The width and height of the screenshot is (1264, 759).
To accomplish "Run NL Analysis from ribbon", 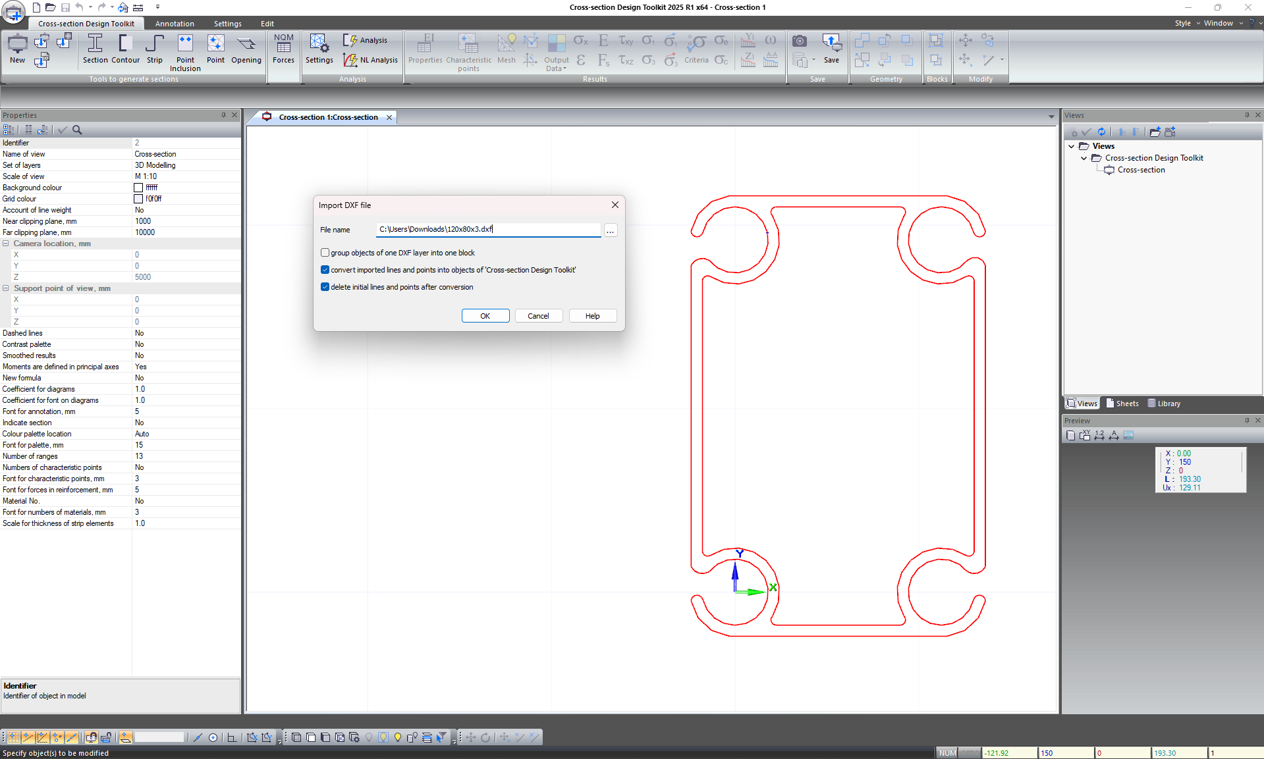I will click(x=371, y=60).
